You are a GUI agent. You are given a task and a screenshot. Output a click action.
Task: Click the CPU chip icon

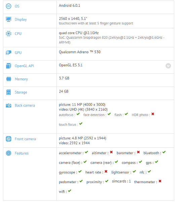[8, 33]
